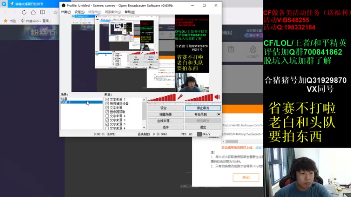Screen dimensions: 351x197
Task: Open the 档案(F) menu
Action: pos(66,12)
